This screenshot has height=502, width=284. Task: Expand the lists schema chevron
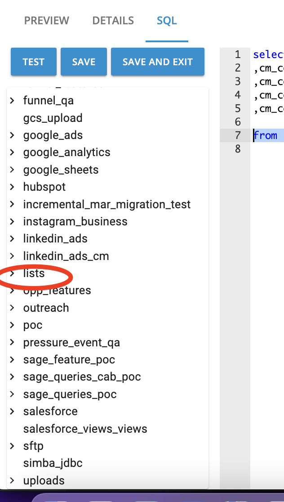click(x=12, y=273)
